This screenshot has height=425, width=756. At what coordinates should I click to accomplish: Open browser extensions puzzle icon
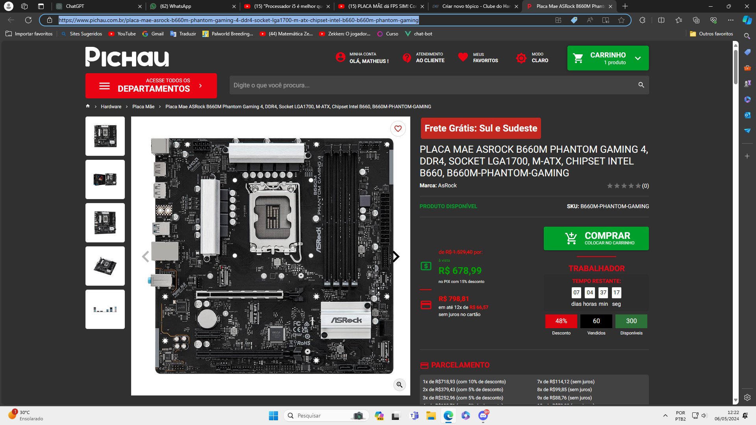coord(642,20)
